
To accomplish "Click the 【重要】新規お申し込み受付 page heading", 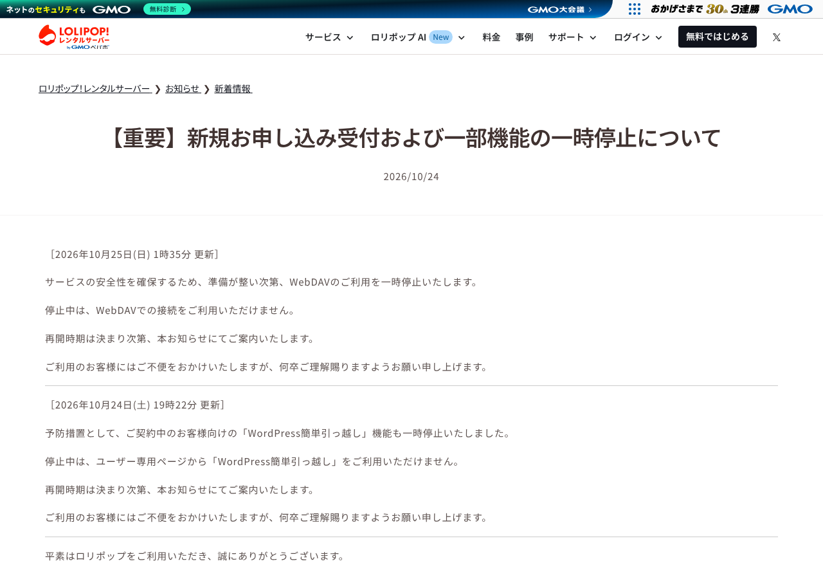I will (x=411, y=138).
